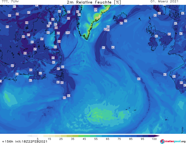The image size is (186, 144).
Task: Click the '35' value on the color scale
Action: (73, 139)
